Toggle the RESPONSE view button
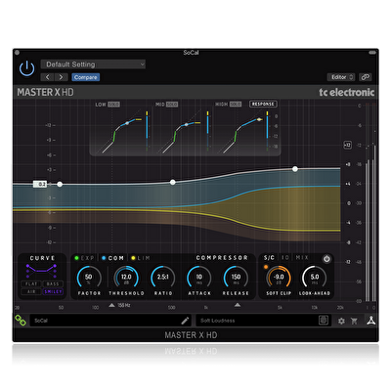This screenshot has width=391, height=391. 263,104
